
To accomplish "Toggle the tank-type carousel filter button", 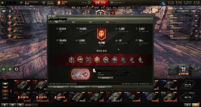I will [5, 84].
